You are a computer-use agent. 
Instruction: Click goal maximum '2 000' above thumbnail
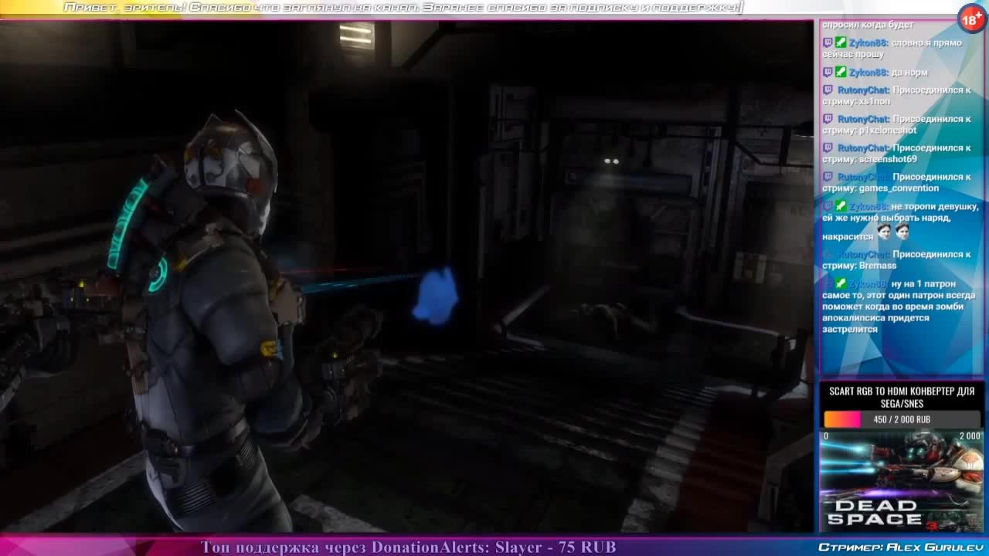pyautogui.click(x=970, y=436)
